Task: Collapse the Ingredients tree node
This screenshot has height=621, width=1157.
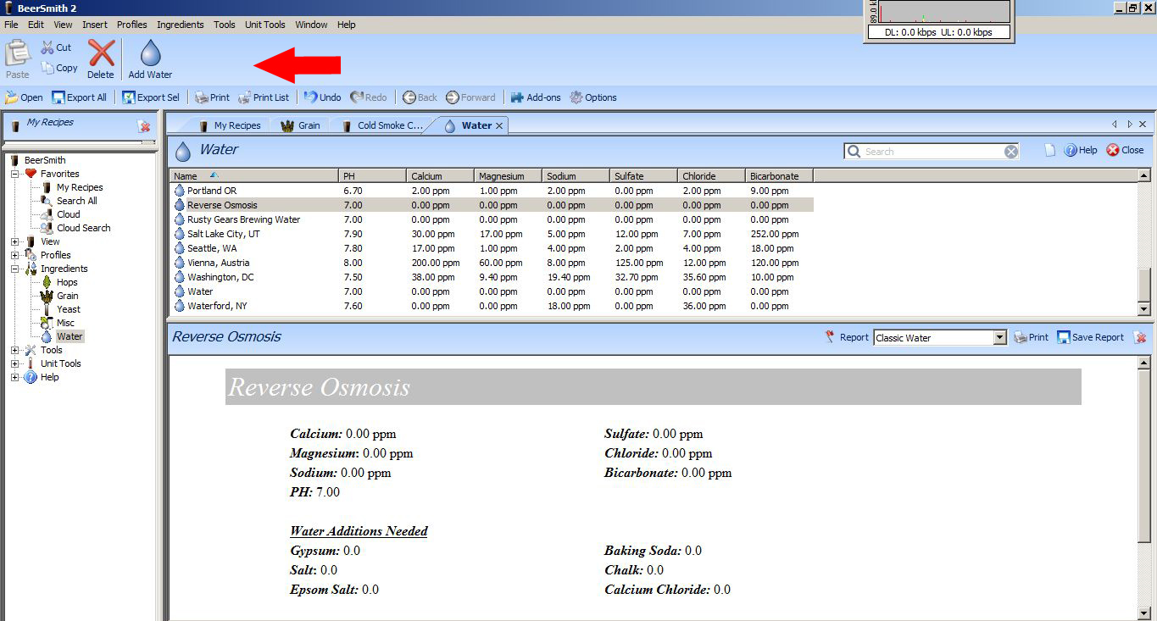Action: click(x=15, y=269)
